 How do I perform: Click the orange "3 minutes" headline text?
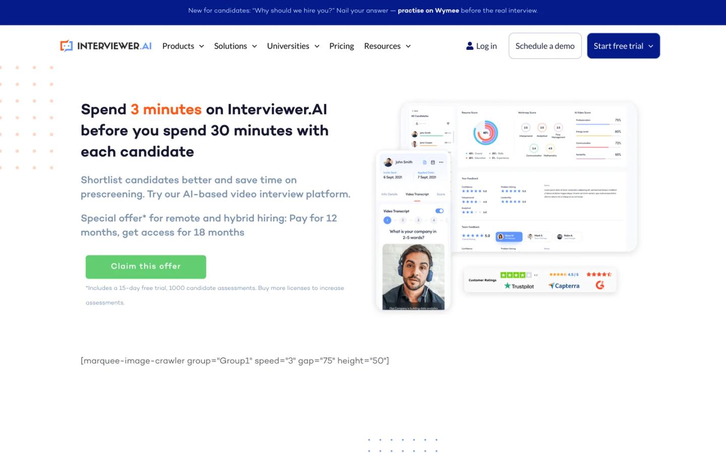click(x=166, y=109)
